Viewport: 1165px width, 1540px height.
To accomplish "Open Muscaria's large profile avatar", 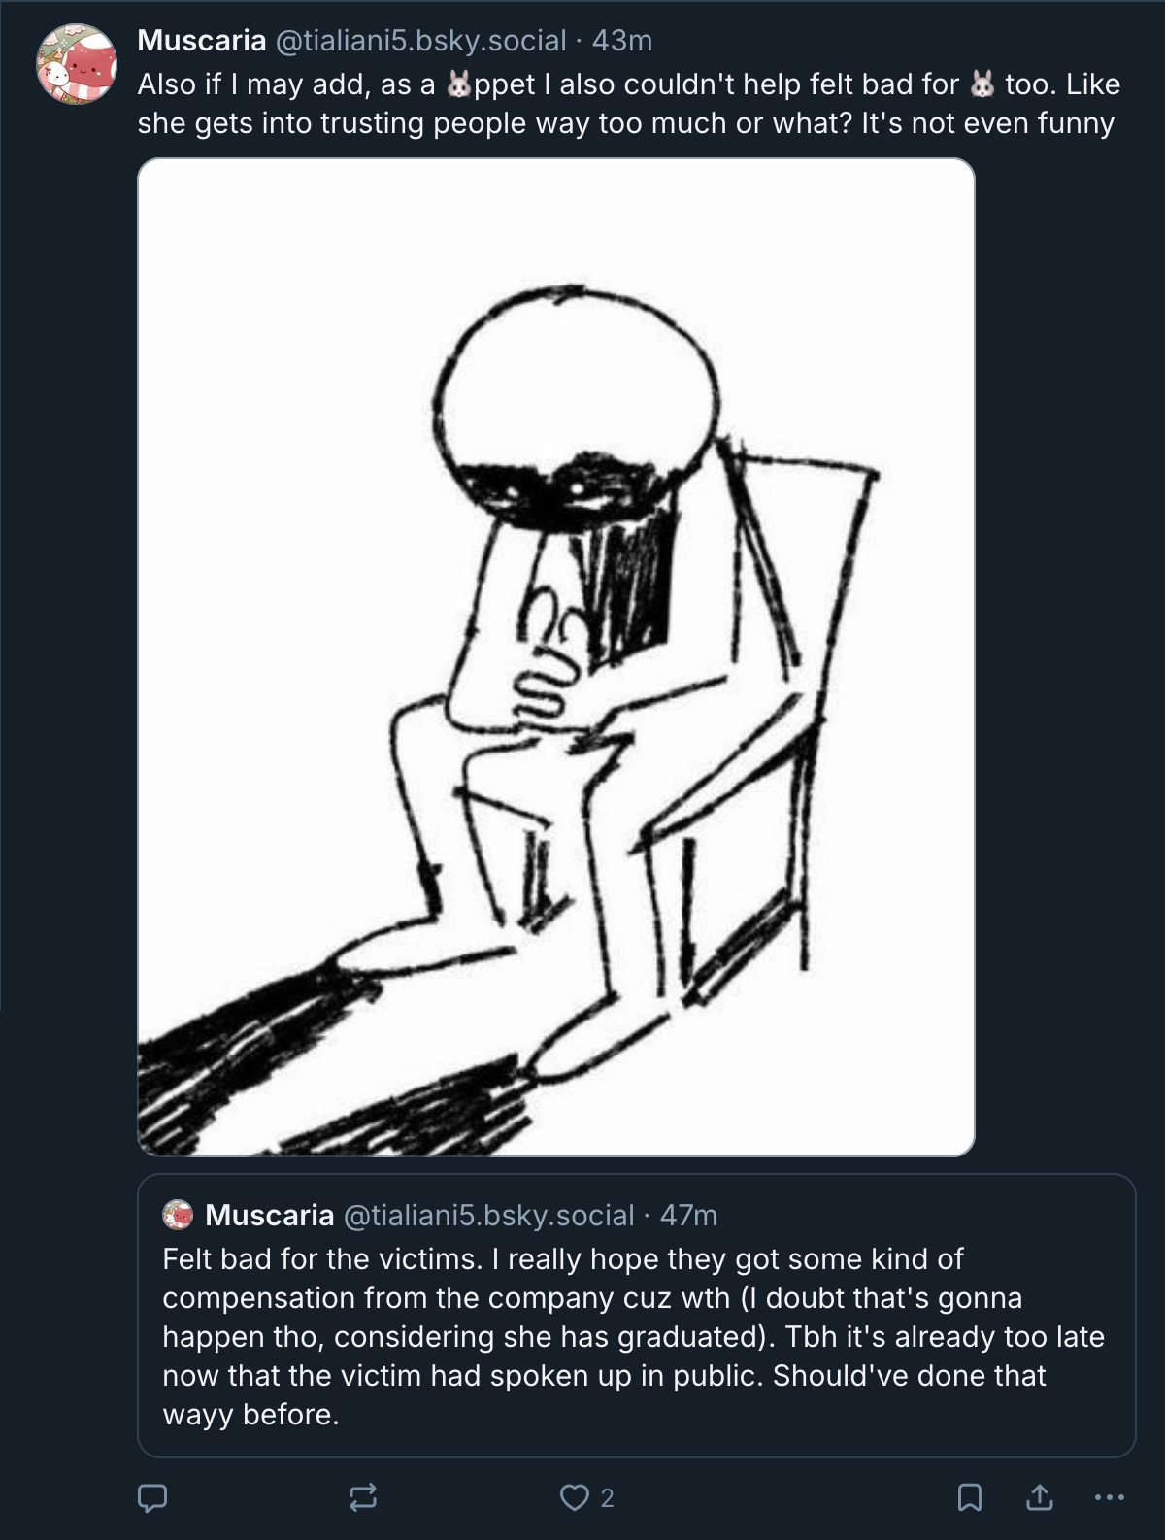I will click(x=77, y=64).
